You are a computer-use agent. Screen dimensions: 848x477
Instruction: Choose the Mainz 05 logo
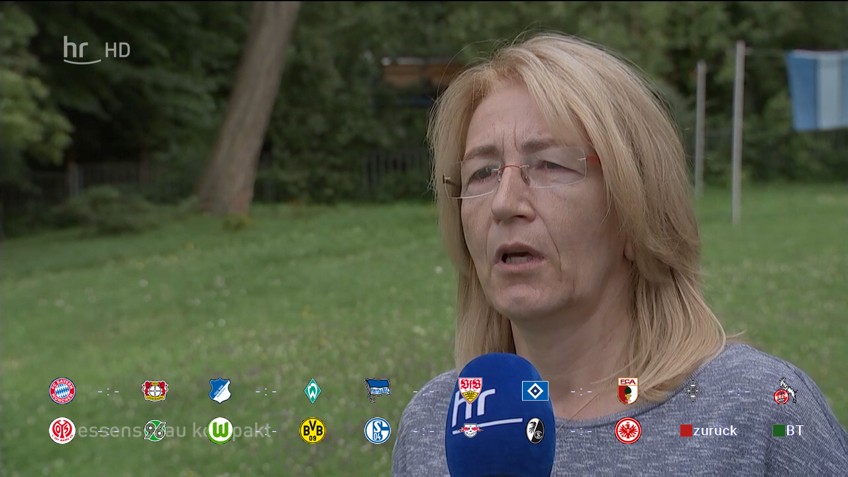[x=62, y=431]
